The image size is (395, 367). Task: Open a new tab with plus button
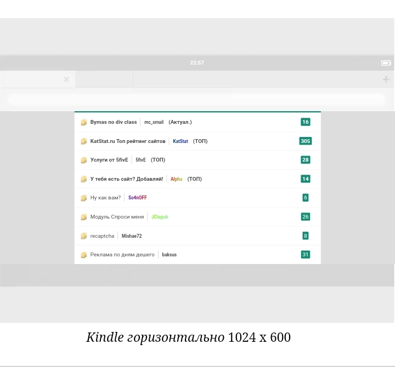tap(386, 79)
